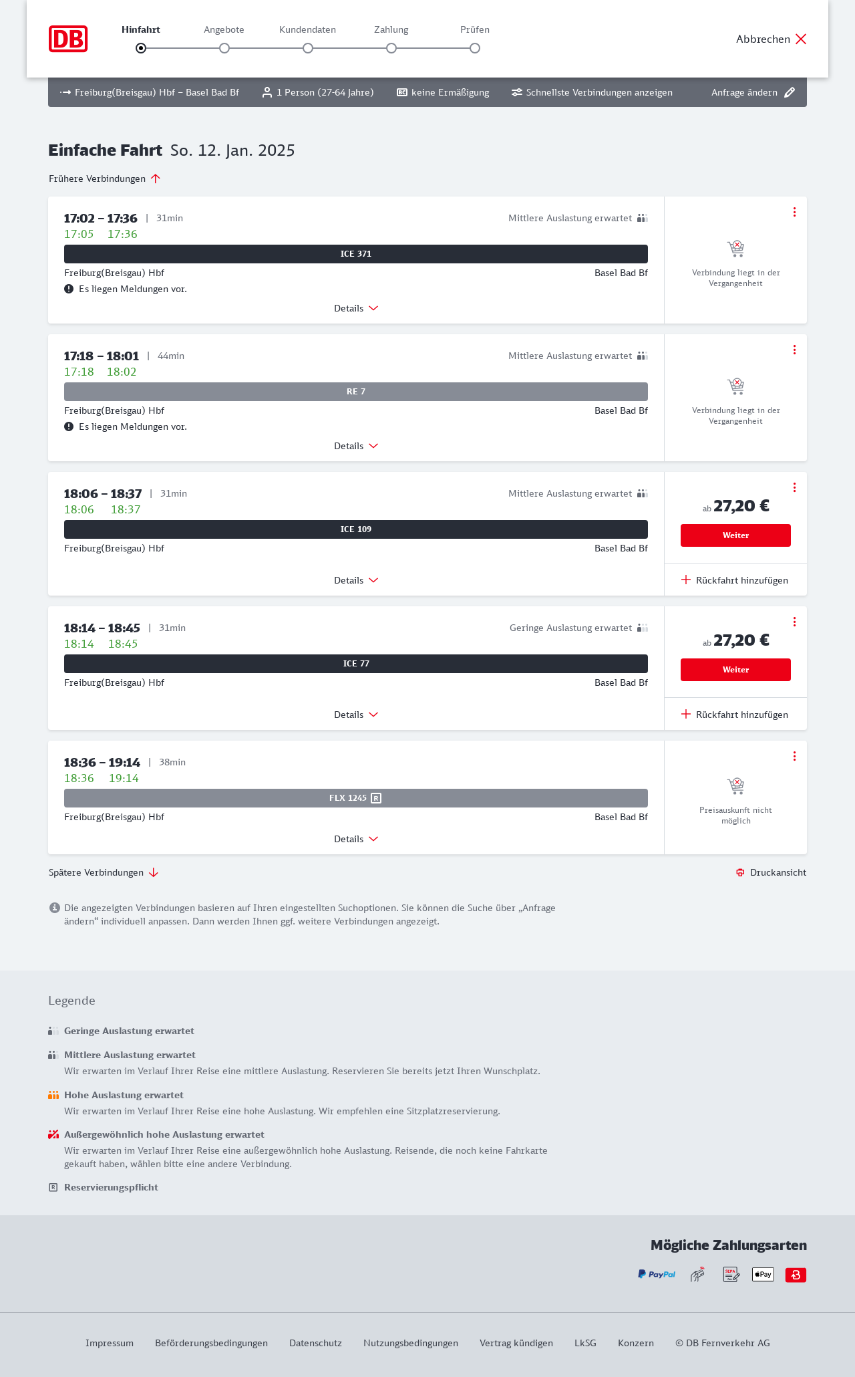
Task: Select the Angebote step in progress bar
Action: tap(224, 48)
